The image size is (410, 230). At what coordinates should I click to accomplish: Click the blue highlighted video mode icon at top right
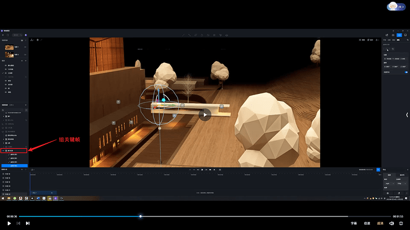399,35
